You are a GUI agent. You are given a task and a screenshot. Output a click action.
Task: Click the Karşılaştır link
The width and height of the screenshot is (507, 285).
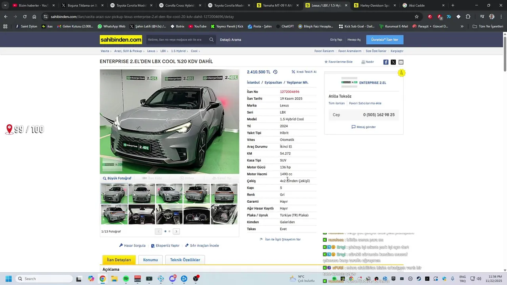tap(397, 51)
